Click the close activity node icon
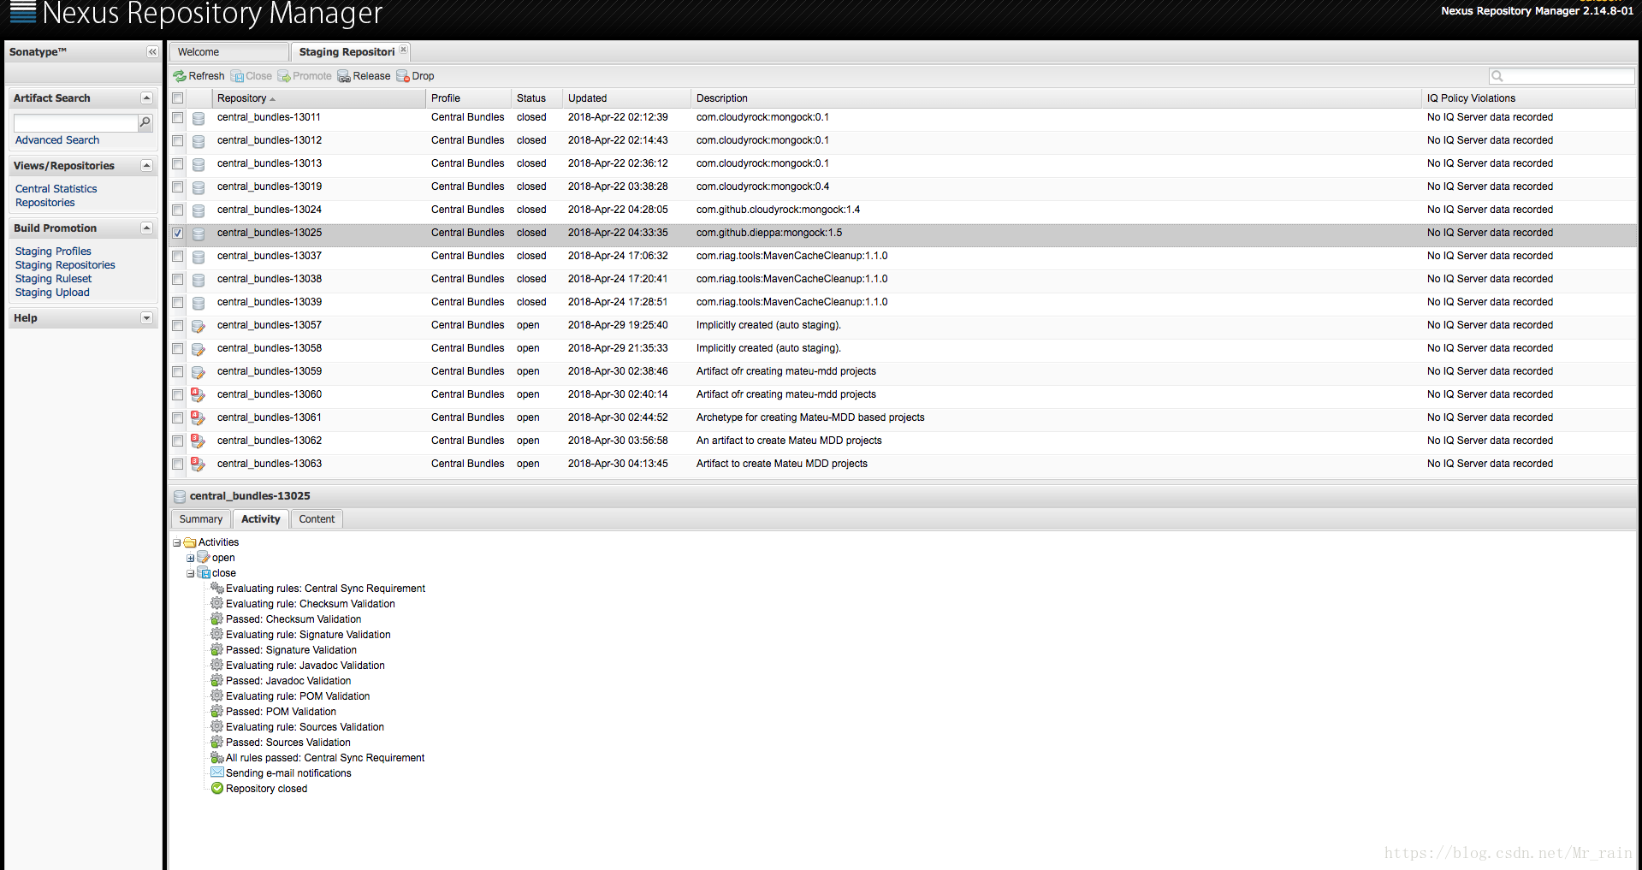The height and width of the screenshot is (870, 1642). pos(204,573)
